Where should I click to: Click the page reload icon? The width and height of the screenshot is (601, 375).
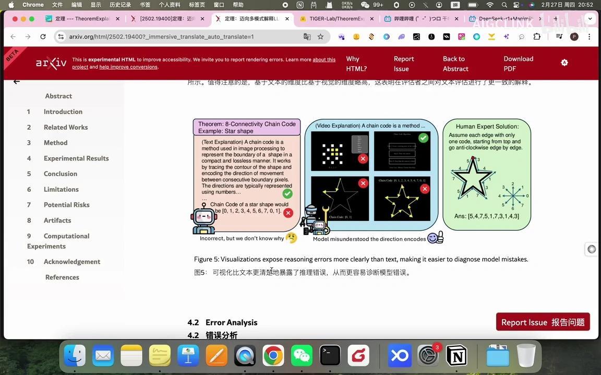pos(43,36)
